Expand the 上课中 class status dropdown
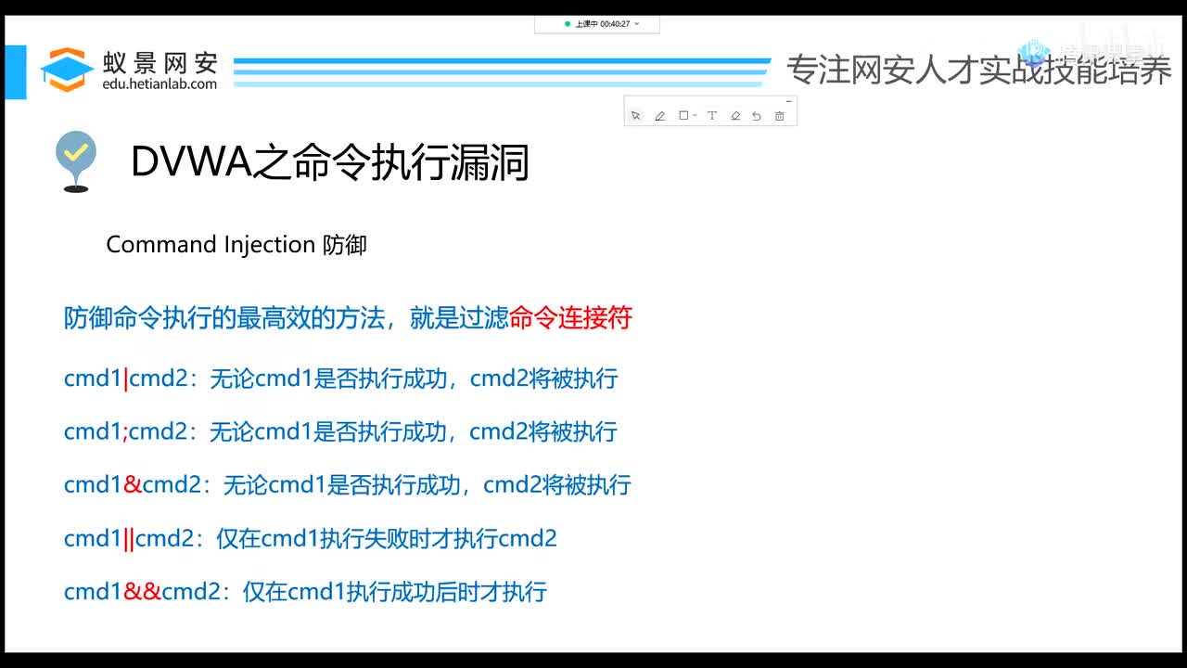 coord(637,24)
